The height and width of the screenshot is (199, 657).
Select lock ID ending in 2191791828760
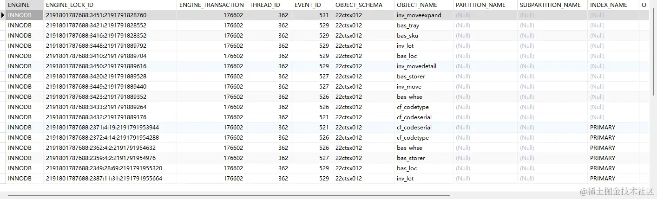[x=110, y=15]
